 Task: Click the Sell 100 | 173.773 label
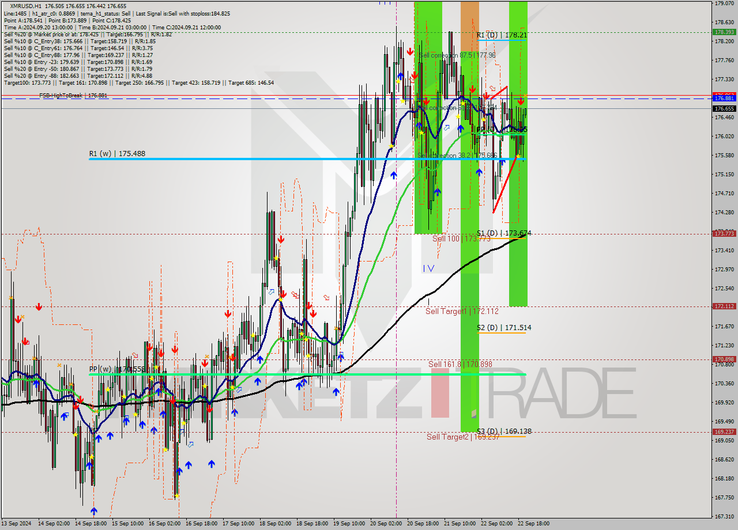pos(461,238)
